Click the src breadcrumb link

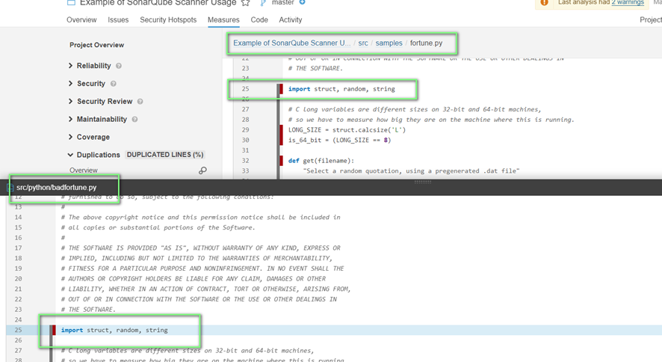tap(363, 43)
